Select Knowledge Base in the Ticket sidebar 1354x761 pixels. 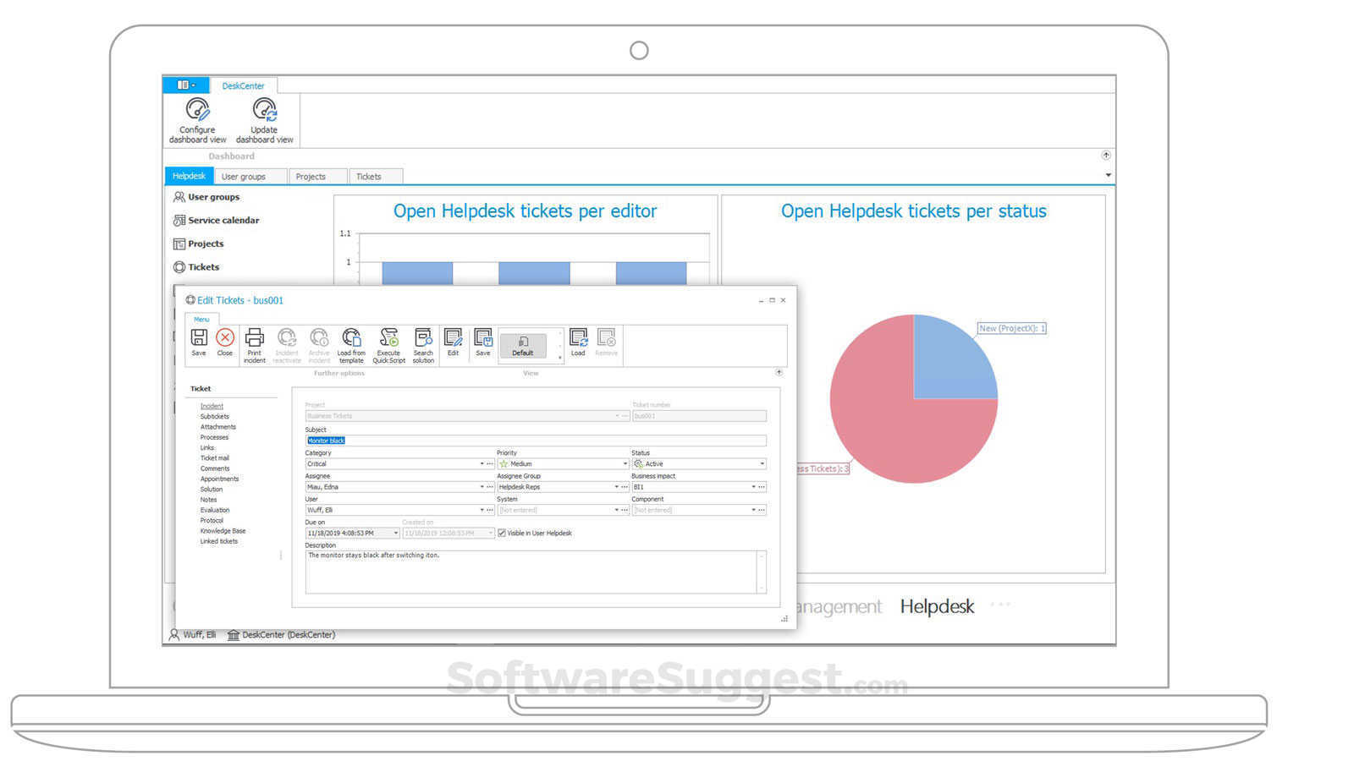223,530
